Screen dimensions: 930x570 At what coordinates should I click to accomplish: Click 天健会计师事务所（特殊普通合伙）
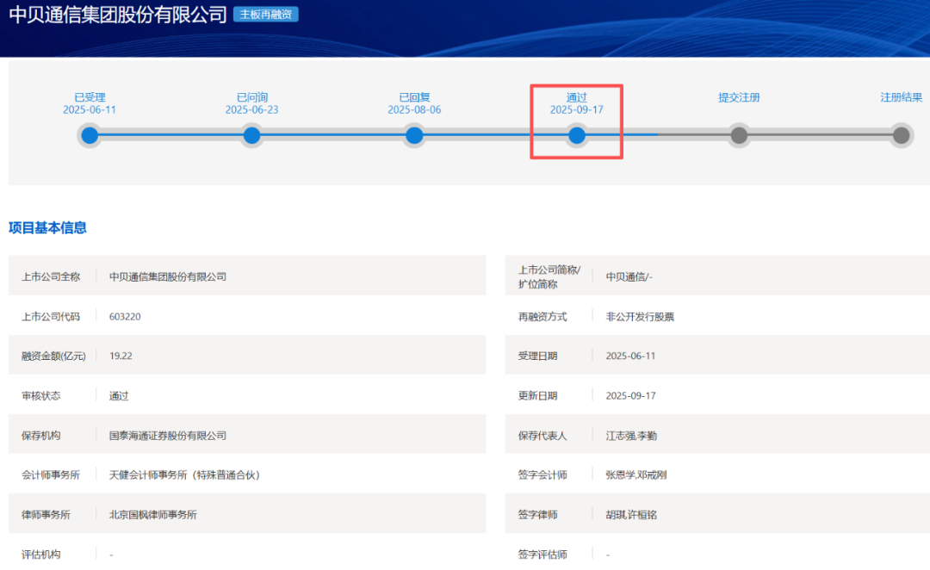[184, 475]
